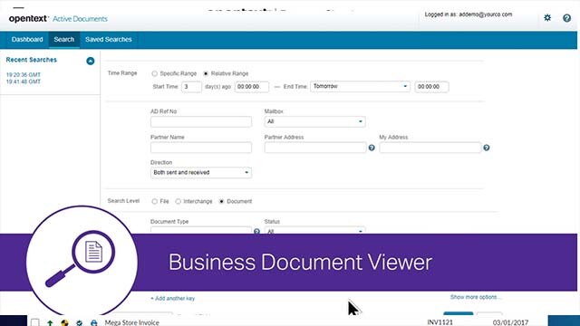
Task: Go to the Dashboard tab
Action: point(27,40)
